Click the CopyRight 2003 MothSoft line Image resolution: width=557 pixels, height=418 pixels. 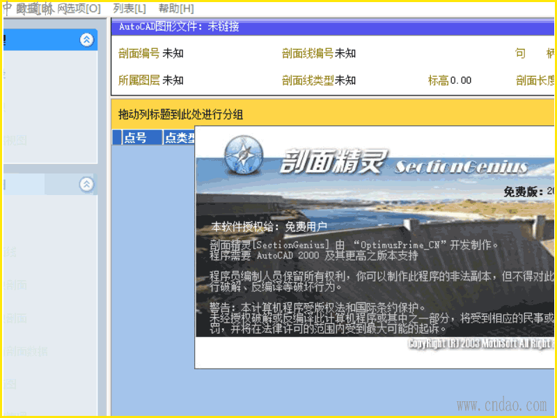(480, 343)
